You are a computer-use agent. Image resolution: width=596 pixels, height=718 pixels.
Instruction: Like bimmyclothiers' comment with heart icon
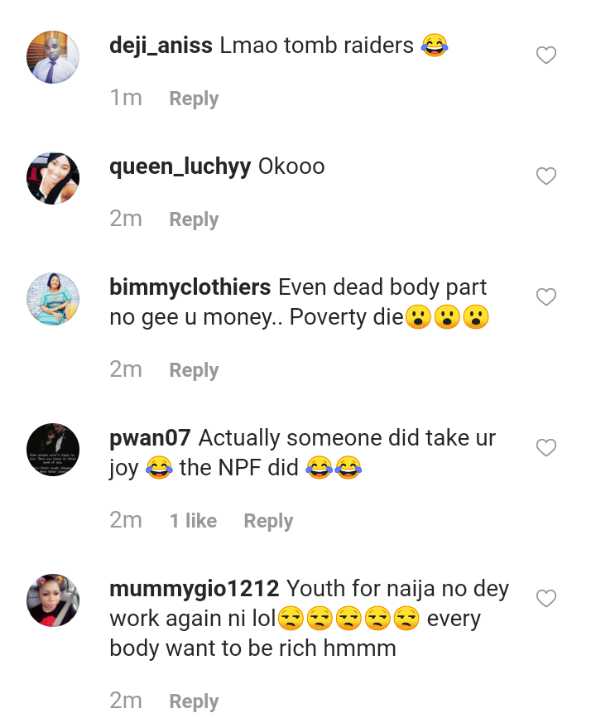coord(546,297)
